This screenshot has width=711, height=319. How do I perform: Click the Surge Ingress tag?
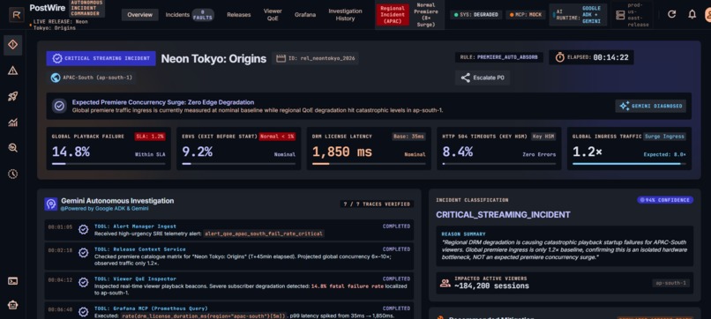coord(664,137)
